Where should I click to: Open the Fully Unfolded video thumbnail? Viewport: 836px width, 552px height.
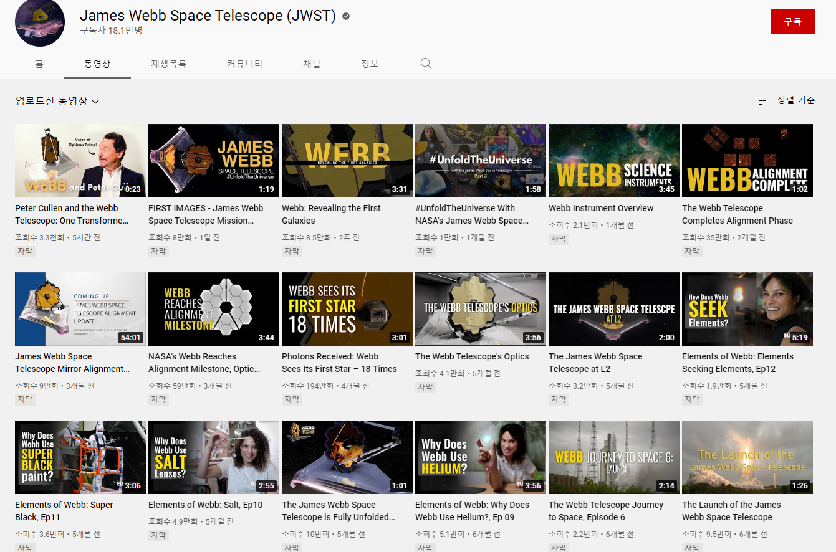click(x=347, y=457)
